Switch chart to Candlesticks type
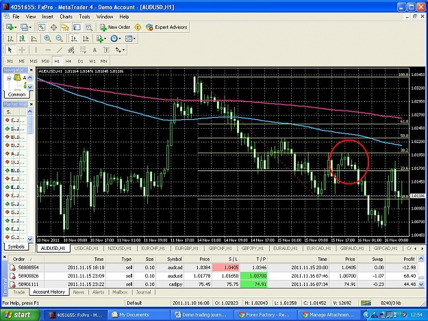Image resolution: width=428 pixels, height=321 pixels. tap(22, 38)
